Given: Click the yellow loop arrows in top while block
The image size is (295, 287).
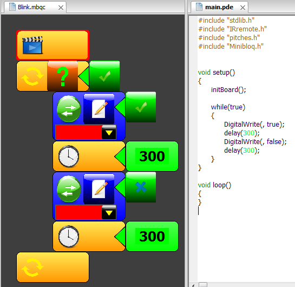Looking at the screenshot, I should pyautogui.click(x=32, y=76).
